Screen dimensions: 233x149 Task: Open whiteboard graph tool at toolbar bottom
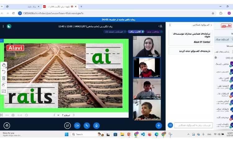(x=4, y=91)
